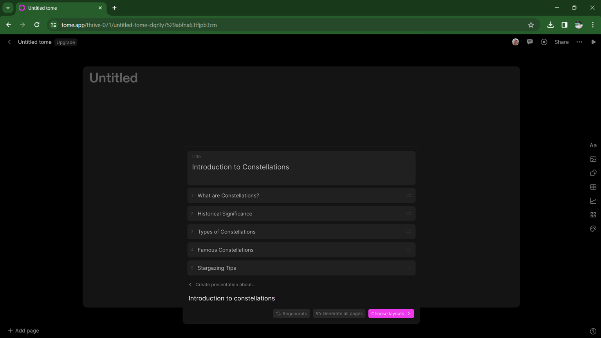The height and width of the screenshot is (338, 601).
Task: Click the Share button
Action: click(x=561, y=42)
